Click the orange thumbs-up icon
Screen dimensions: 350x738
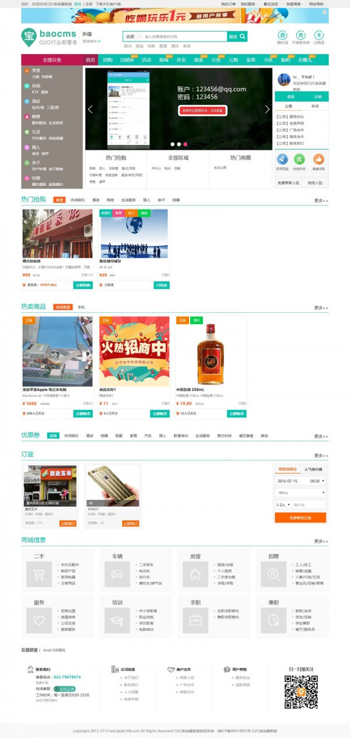click(318, 159)
